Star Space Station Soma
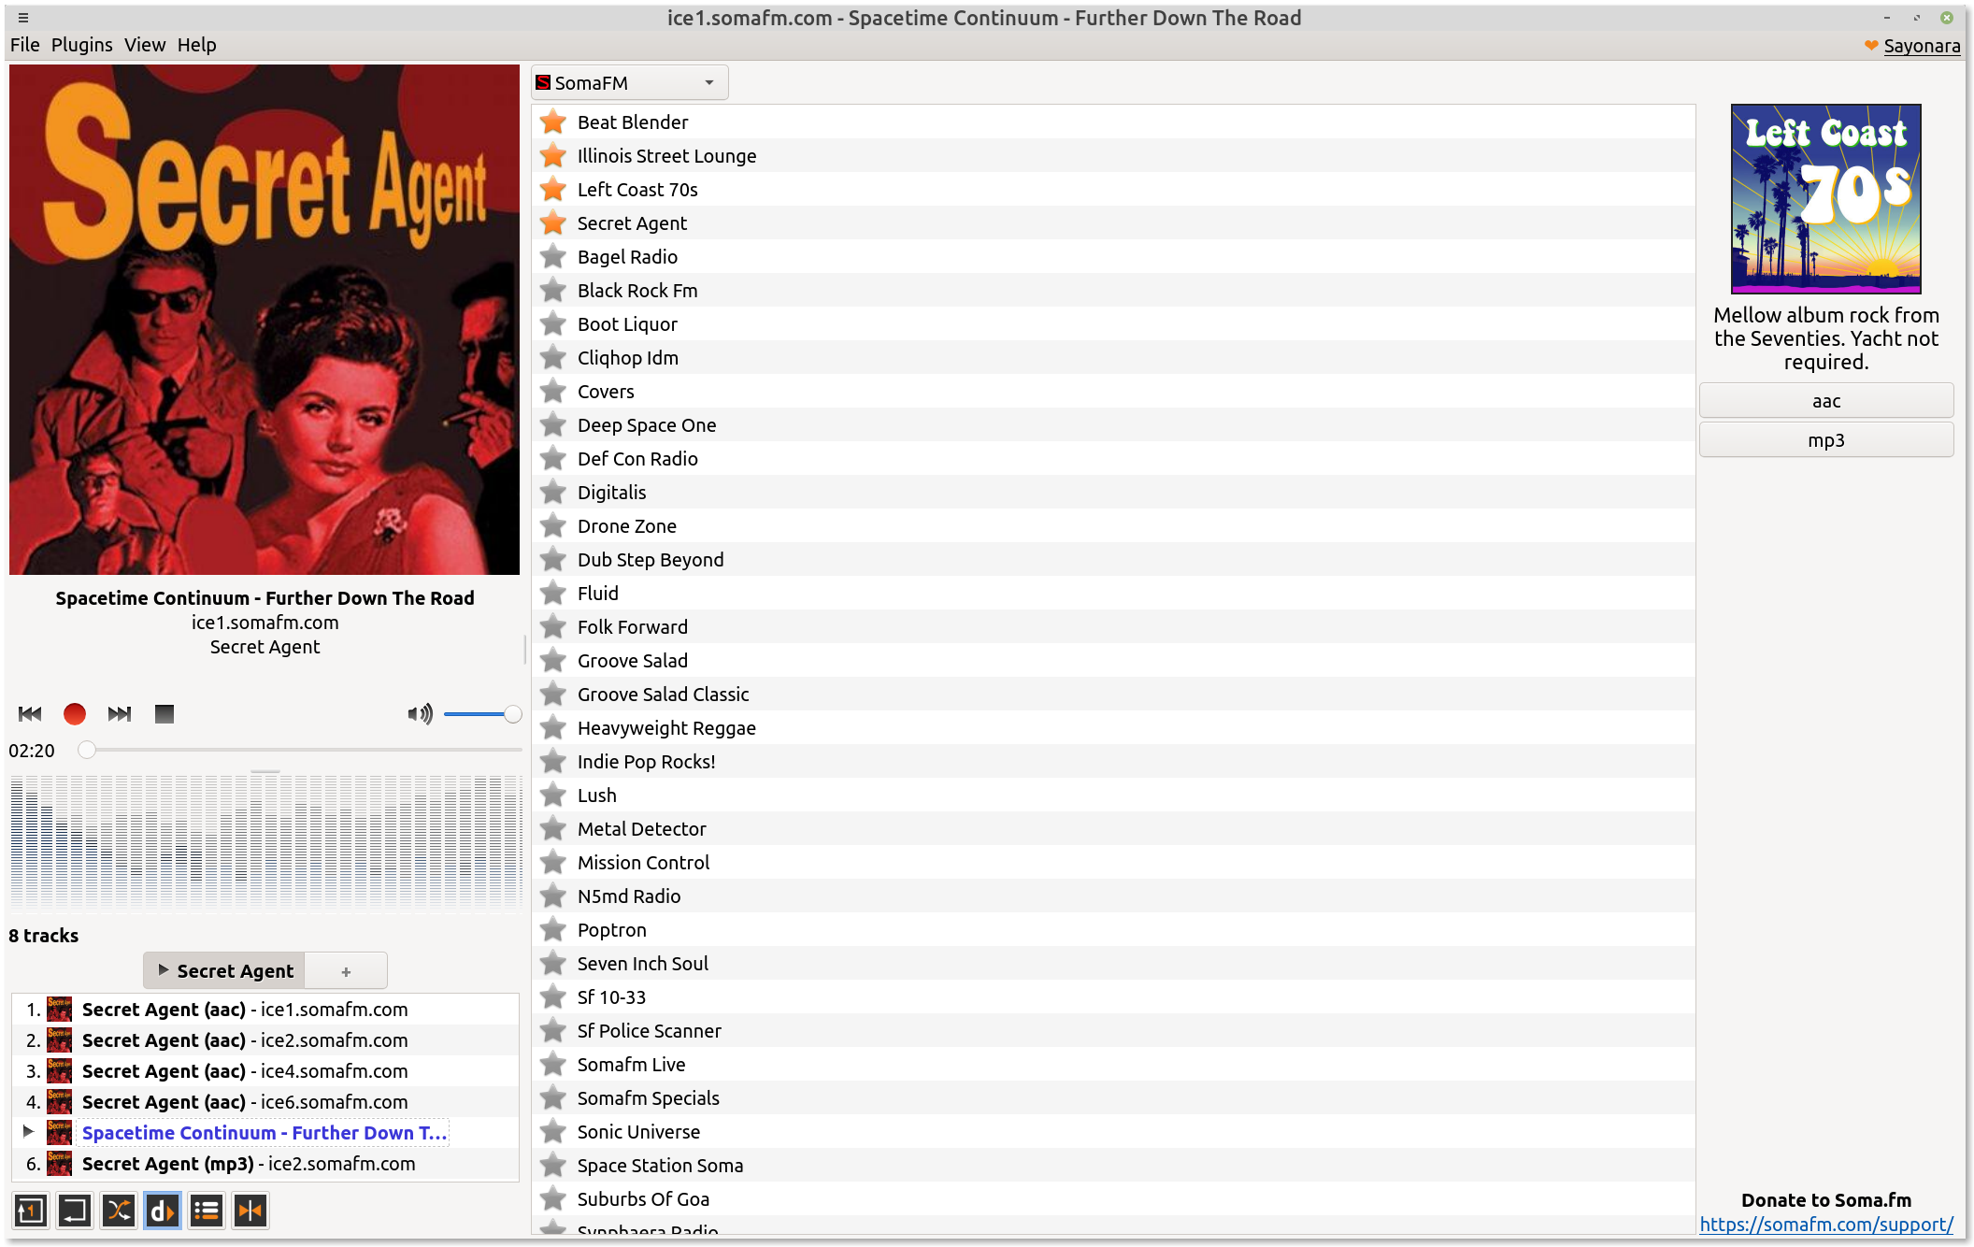The image size is (1974, 1247). [x=553, y=1165]
